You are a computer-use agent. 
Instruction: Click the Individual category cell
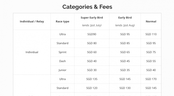pos(32,52)
